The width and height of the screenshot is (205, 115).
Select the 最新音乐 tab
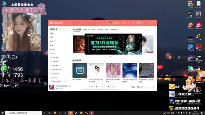(x=114, y=30)
